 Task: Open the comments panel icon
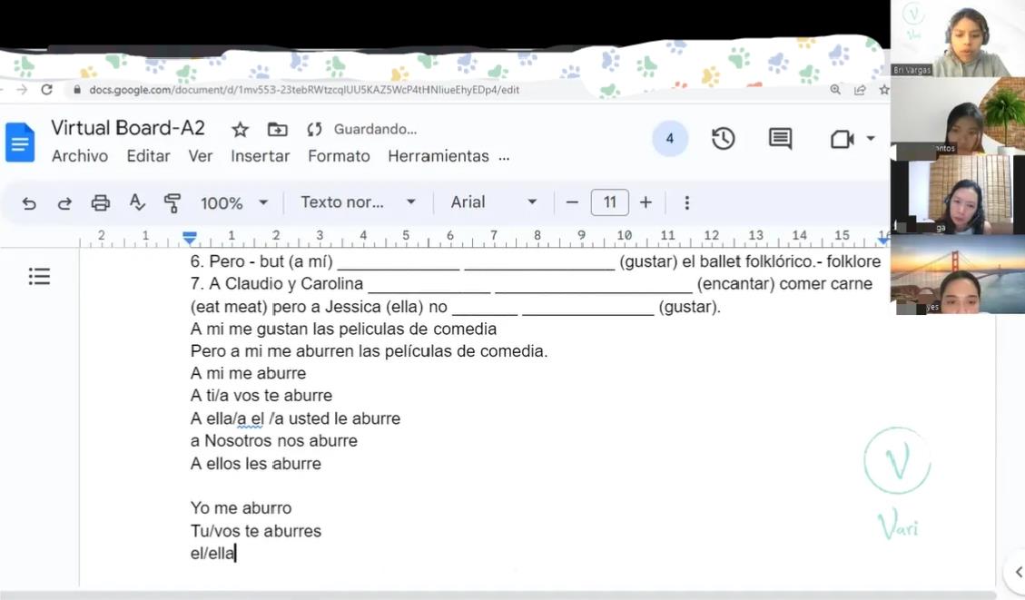coord(780,139)
